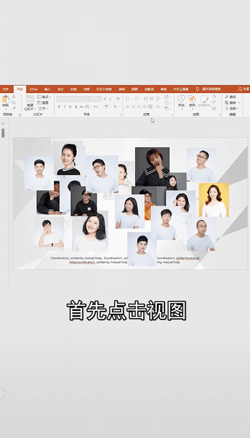
Task: Expand the Select (选择) dropdown
Action: 232,109
